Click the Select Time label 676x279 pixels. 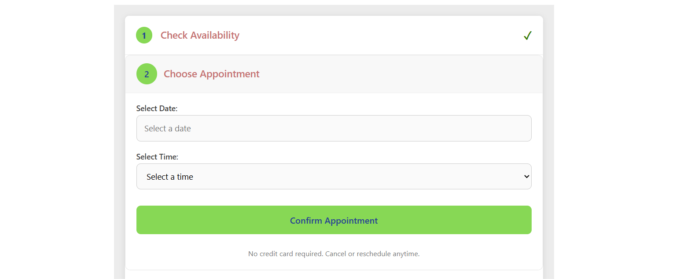(157, 156)
